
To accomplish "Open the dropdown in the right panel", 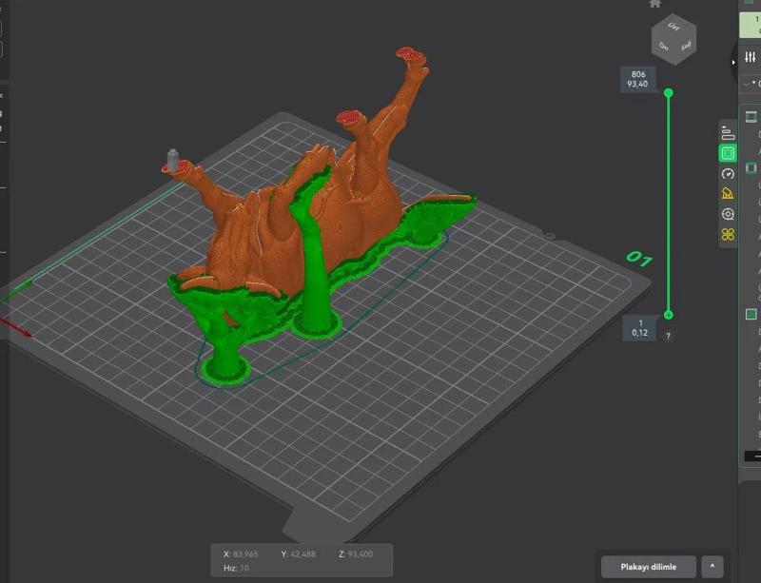I will (751, 84).
